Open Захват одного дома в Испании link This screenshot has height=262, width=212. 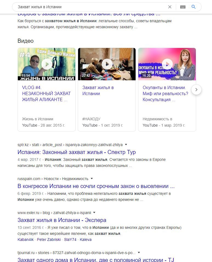pyautogui.click(x=96, y=260)
